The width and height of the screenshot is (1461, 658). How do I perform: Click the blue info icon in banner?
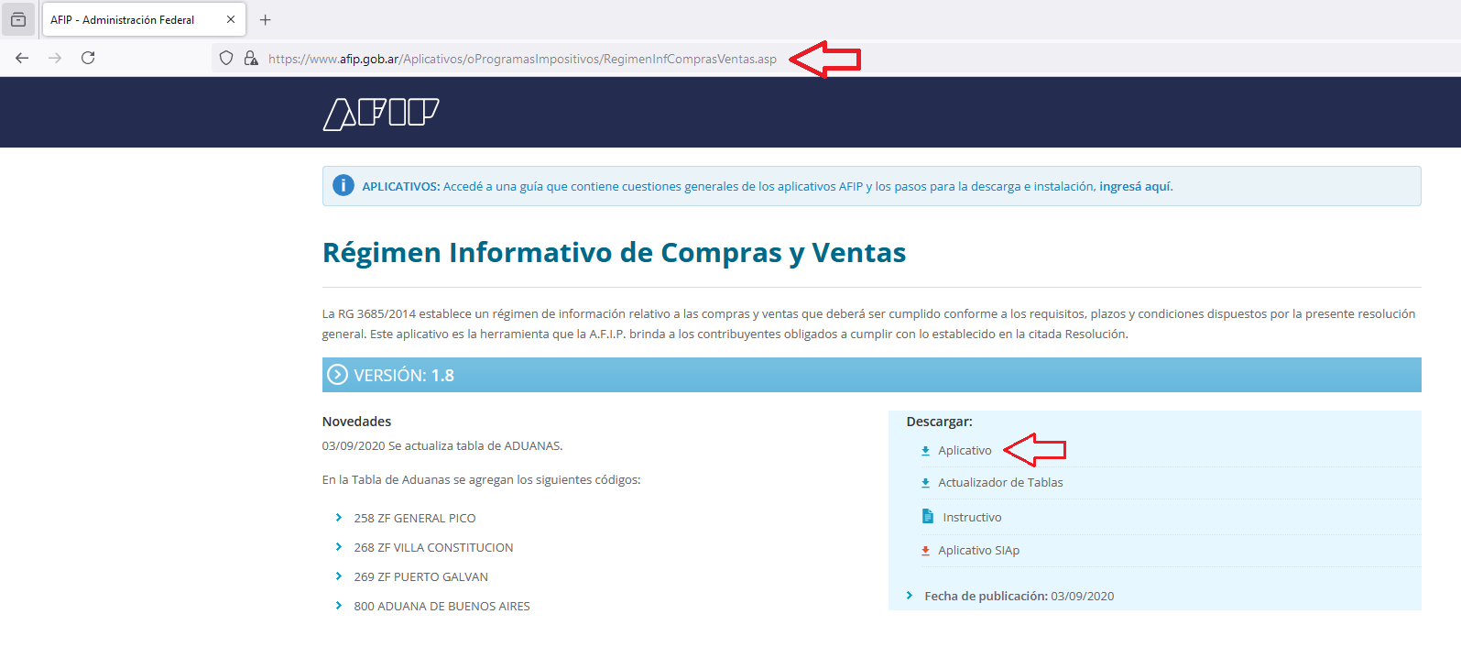pyautogui.click(x=343, y=186)
